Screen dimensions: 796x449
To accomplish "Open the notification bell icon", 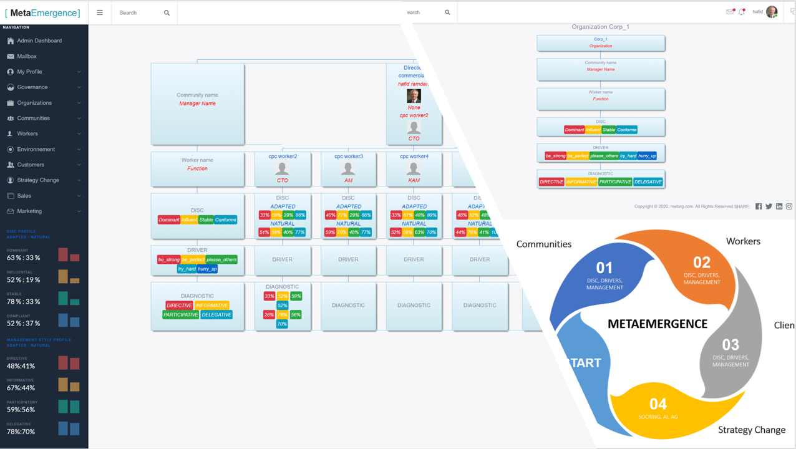I will coord(742,12).
